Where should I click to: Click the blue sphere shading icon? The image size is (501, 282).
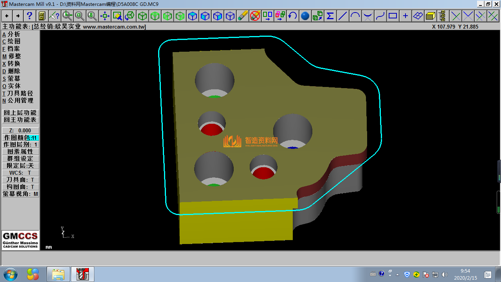coord(305,16)
